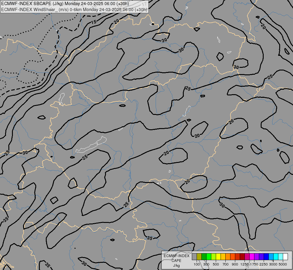Pick the yellow-green legend swatch
The height and width of the screenshot is (270, 293).
pos(214,256)
